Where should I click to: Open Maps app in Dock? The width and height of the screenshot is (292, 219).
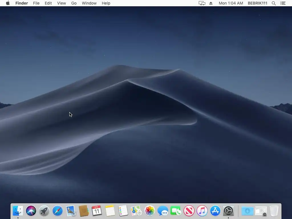click(136, 211)
